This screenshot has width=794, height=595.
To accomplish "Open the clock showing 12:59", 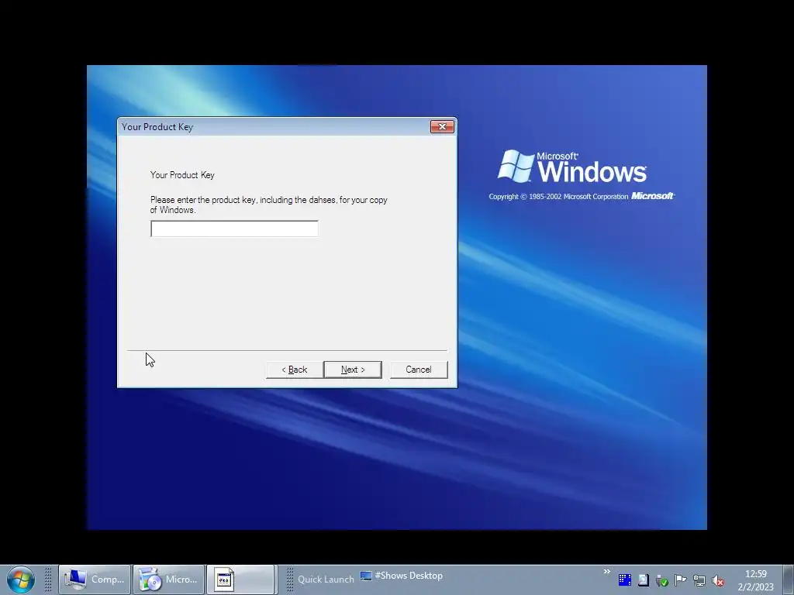I will coord(755,580).
